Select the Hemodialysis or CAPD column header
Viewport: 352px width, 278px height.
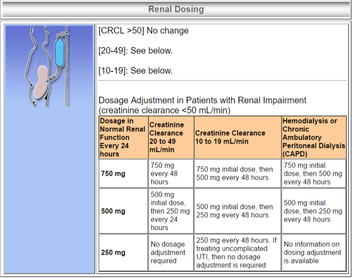point(313,137)
